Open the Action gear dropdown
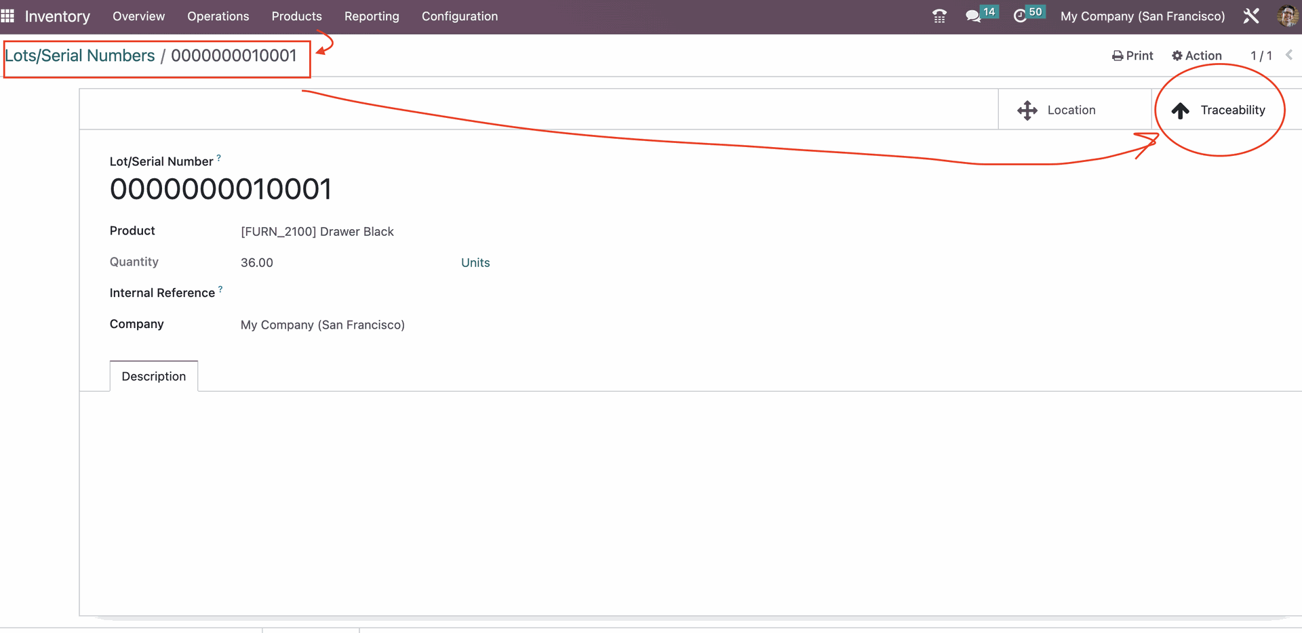 (x=1197, y=56)
